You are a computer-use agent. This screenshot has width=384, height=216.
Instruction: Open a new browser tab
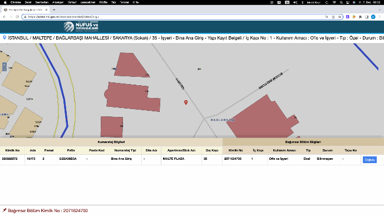coord(54,10)
